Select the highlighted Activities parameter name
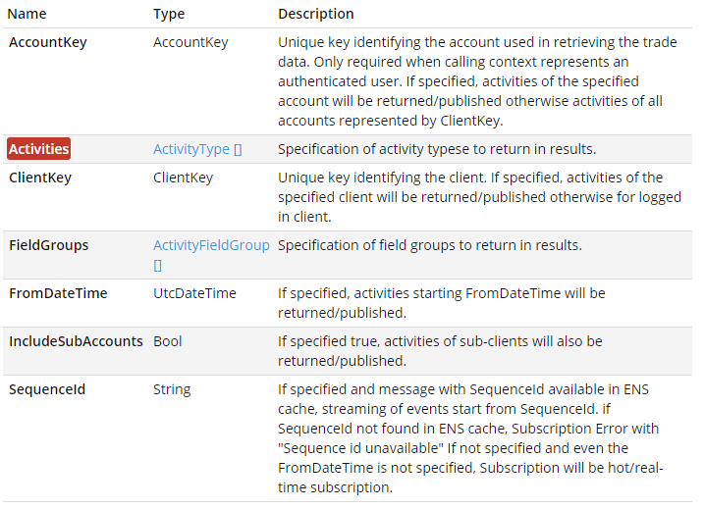Screen dimensions: 704x509 pos(39,149)
